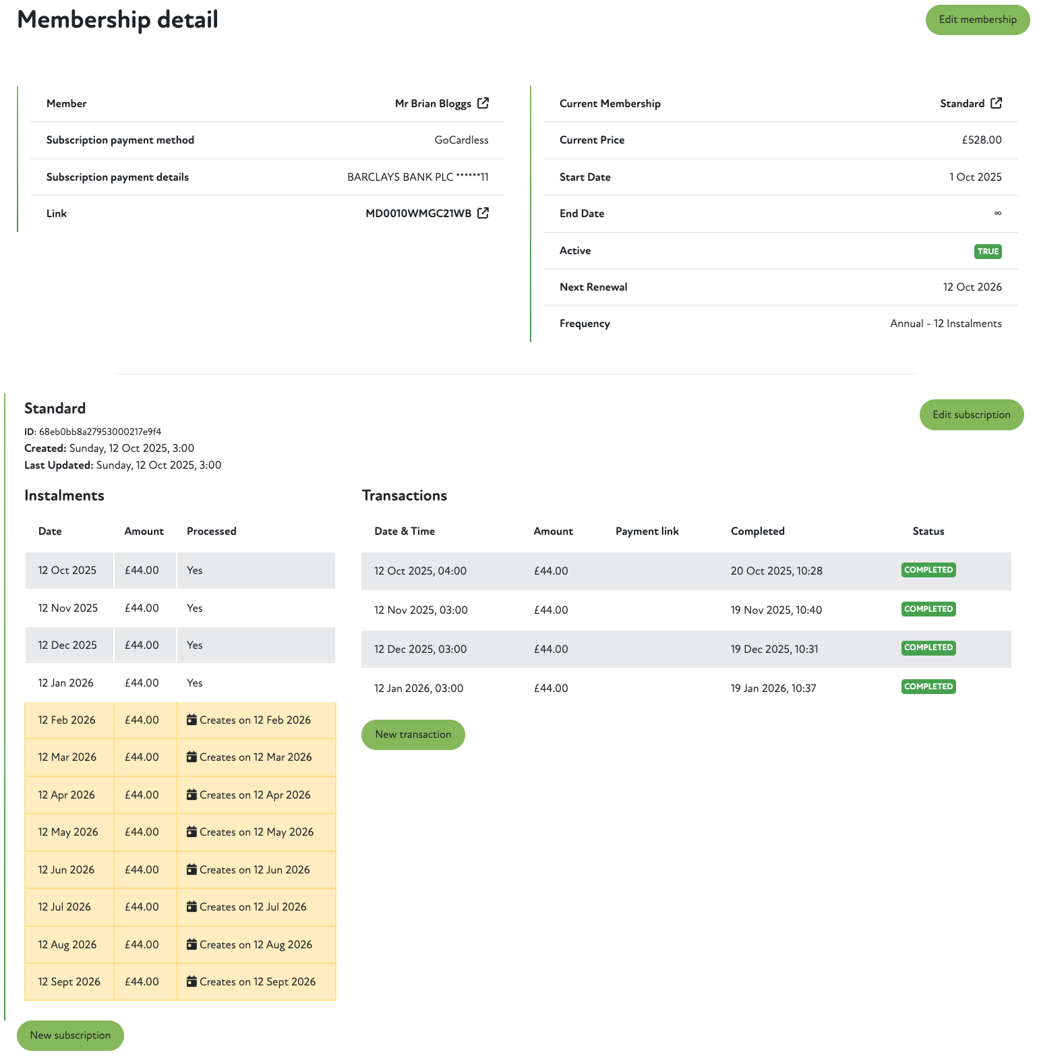Click calendar icon in 12 Feb 2026 instalment

pyautogui.click(x=191, y=720)
